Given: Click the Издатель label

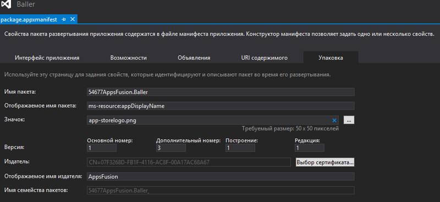Looking at the screenshot, I should 17,161.
